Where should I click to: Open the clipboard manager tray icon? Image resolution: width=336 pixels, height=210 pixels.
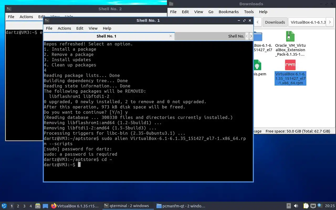click(306, 206)
